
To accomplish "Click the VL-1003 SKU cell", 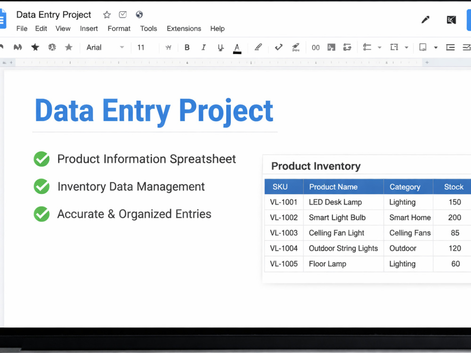I will [x=284, y=233].
